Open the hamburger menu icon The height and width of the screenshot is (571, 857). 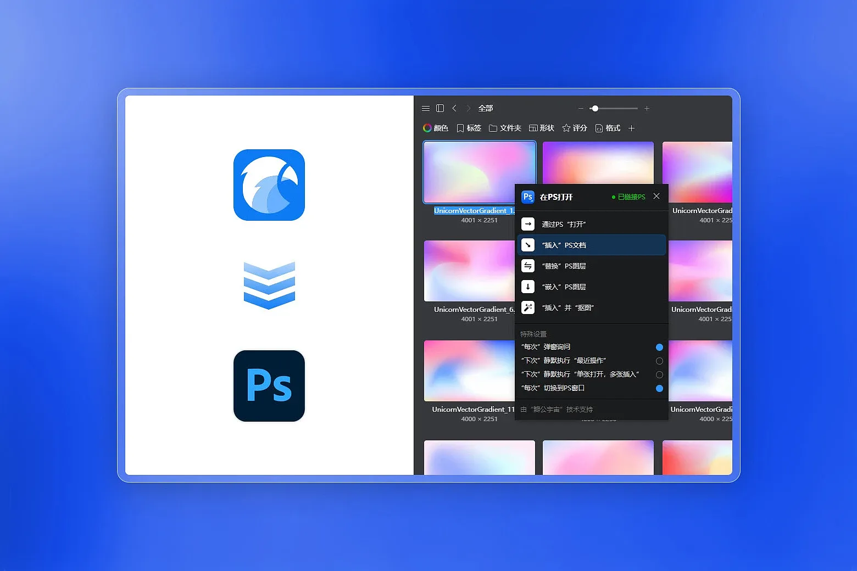click(x=426, y=108)
